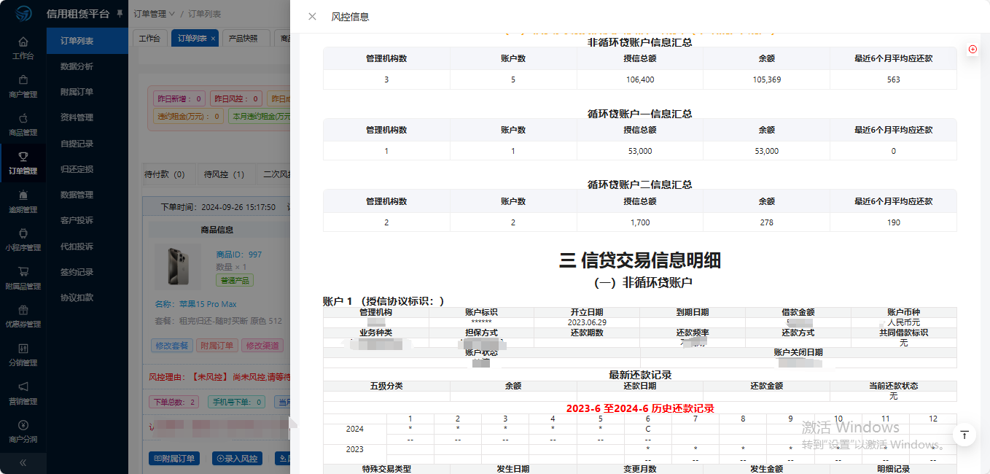
Task: Select 协议扣款 in submenu
Action: pyautogui.click(x=77, y=298)
